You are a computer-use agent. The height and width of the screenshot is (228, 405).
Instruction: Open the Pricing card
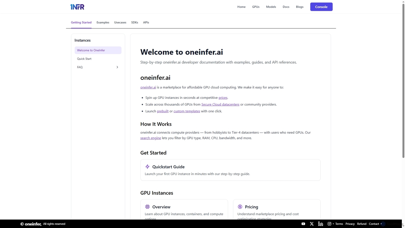pos(277,210)
